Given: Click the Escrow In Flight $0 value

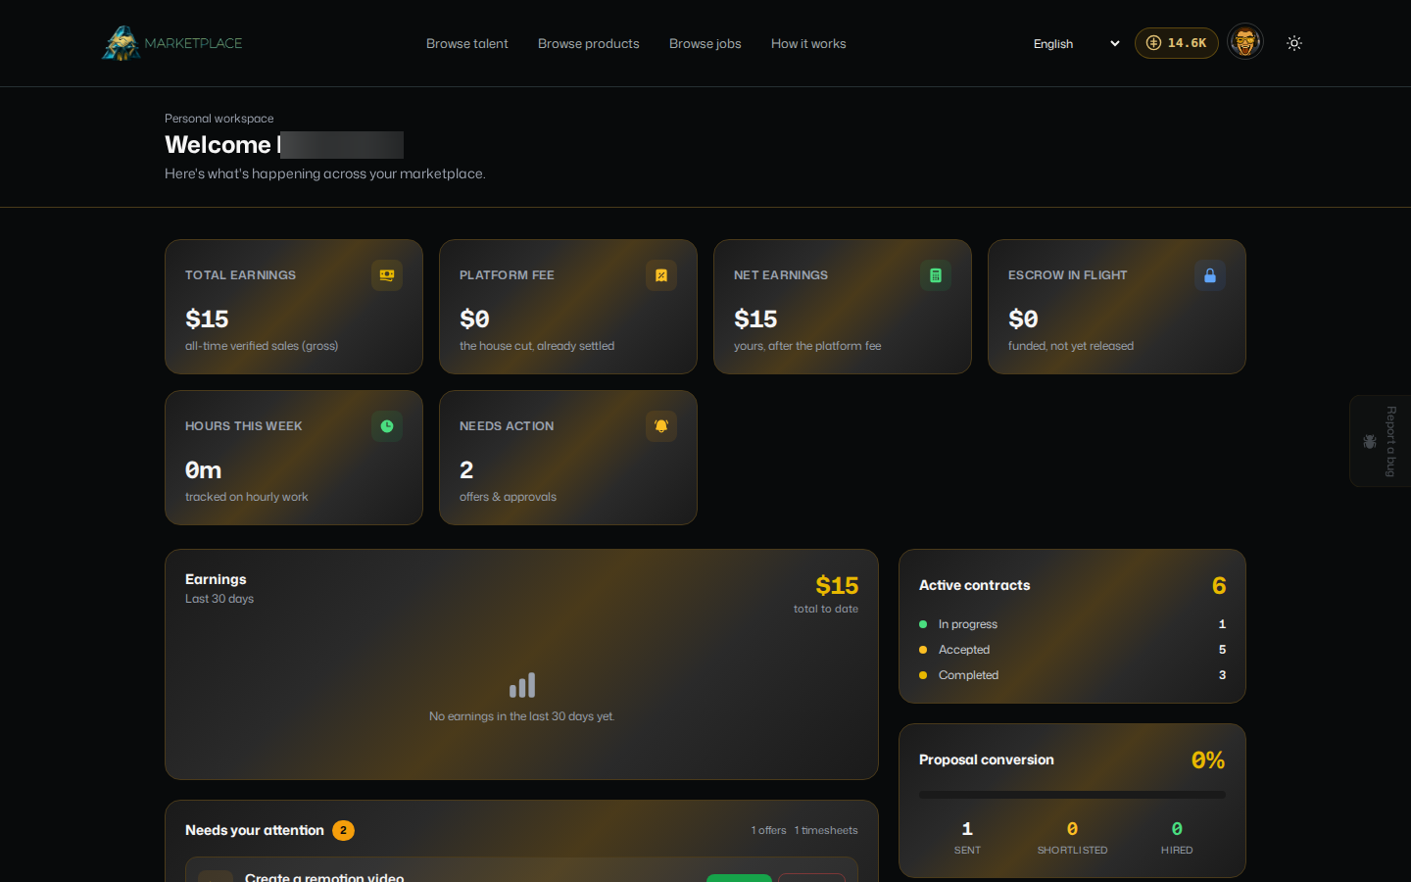Looking at the screenshot, I should coord(1023,319).
